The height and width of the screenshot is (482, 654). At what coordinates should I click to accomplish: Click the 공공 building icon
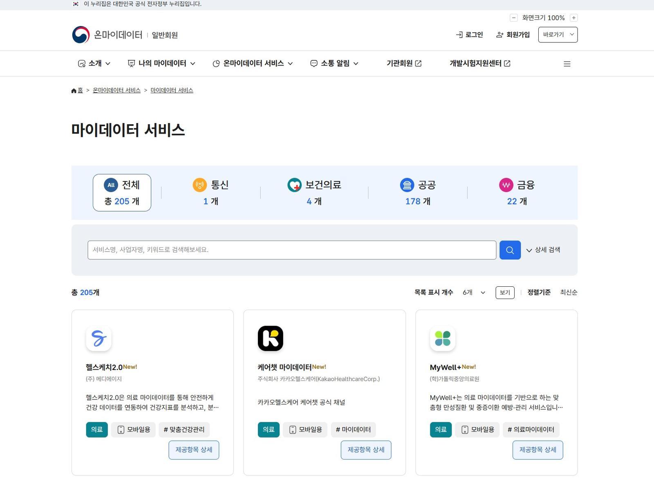pos(407,185)
